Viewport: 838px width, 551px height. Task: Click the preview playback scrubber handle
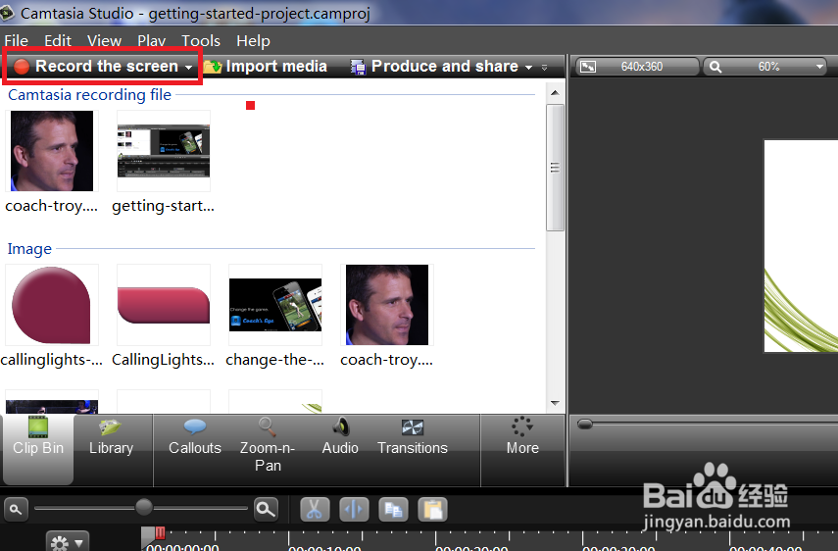tap(585, 425)
